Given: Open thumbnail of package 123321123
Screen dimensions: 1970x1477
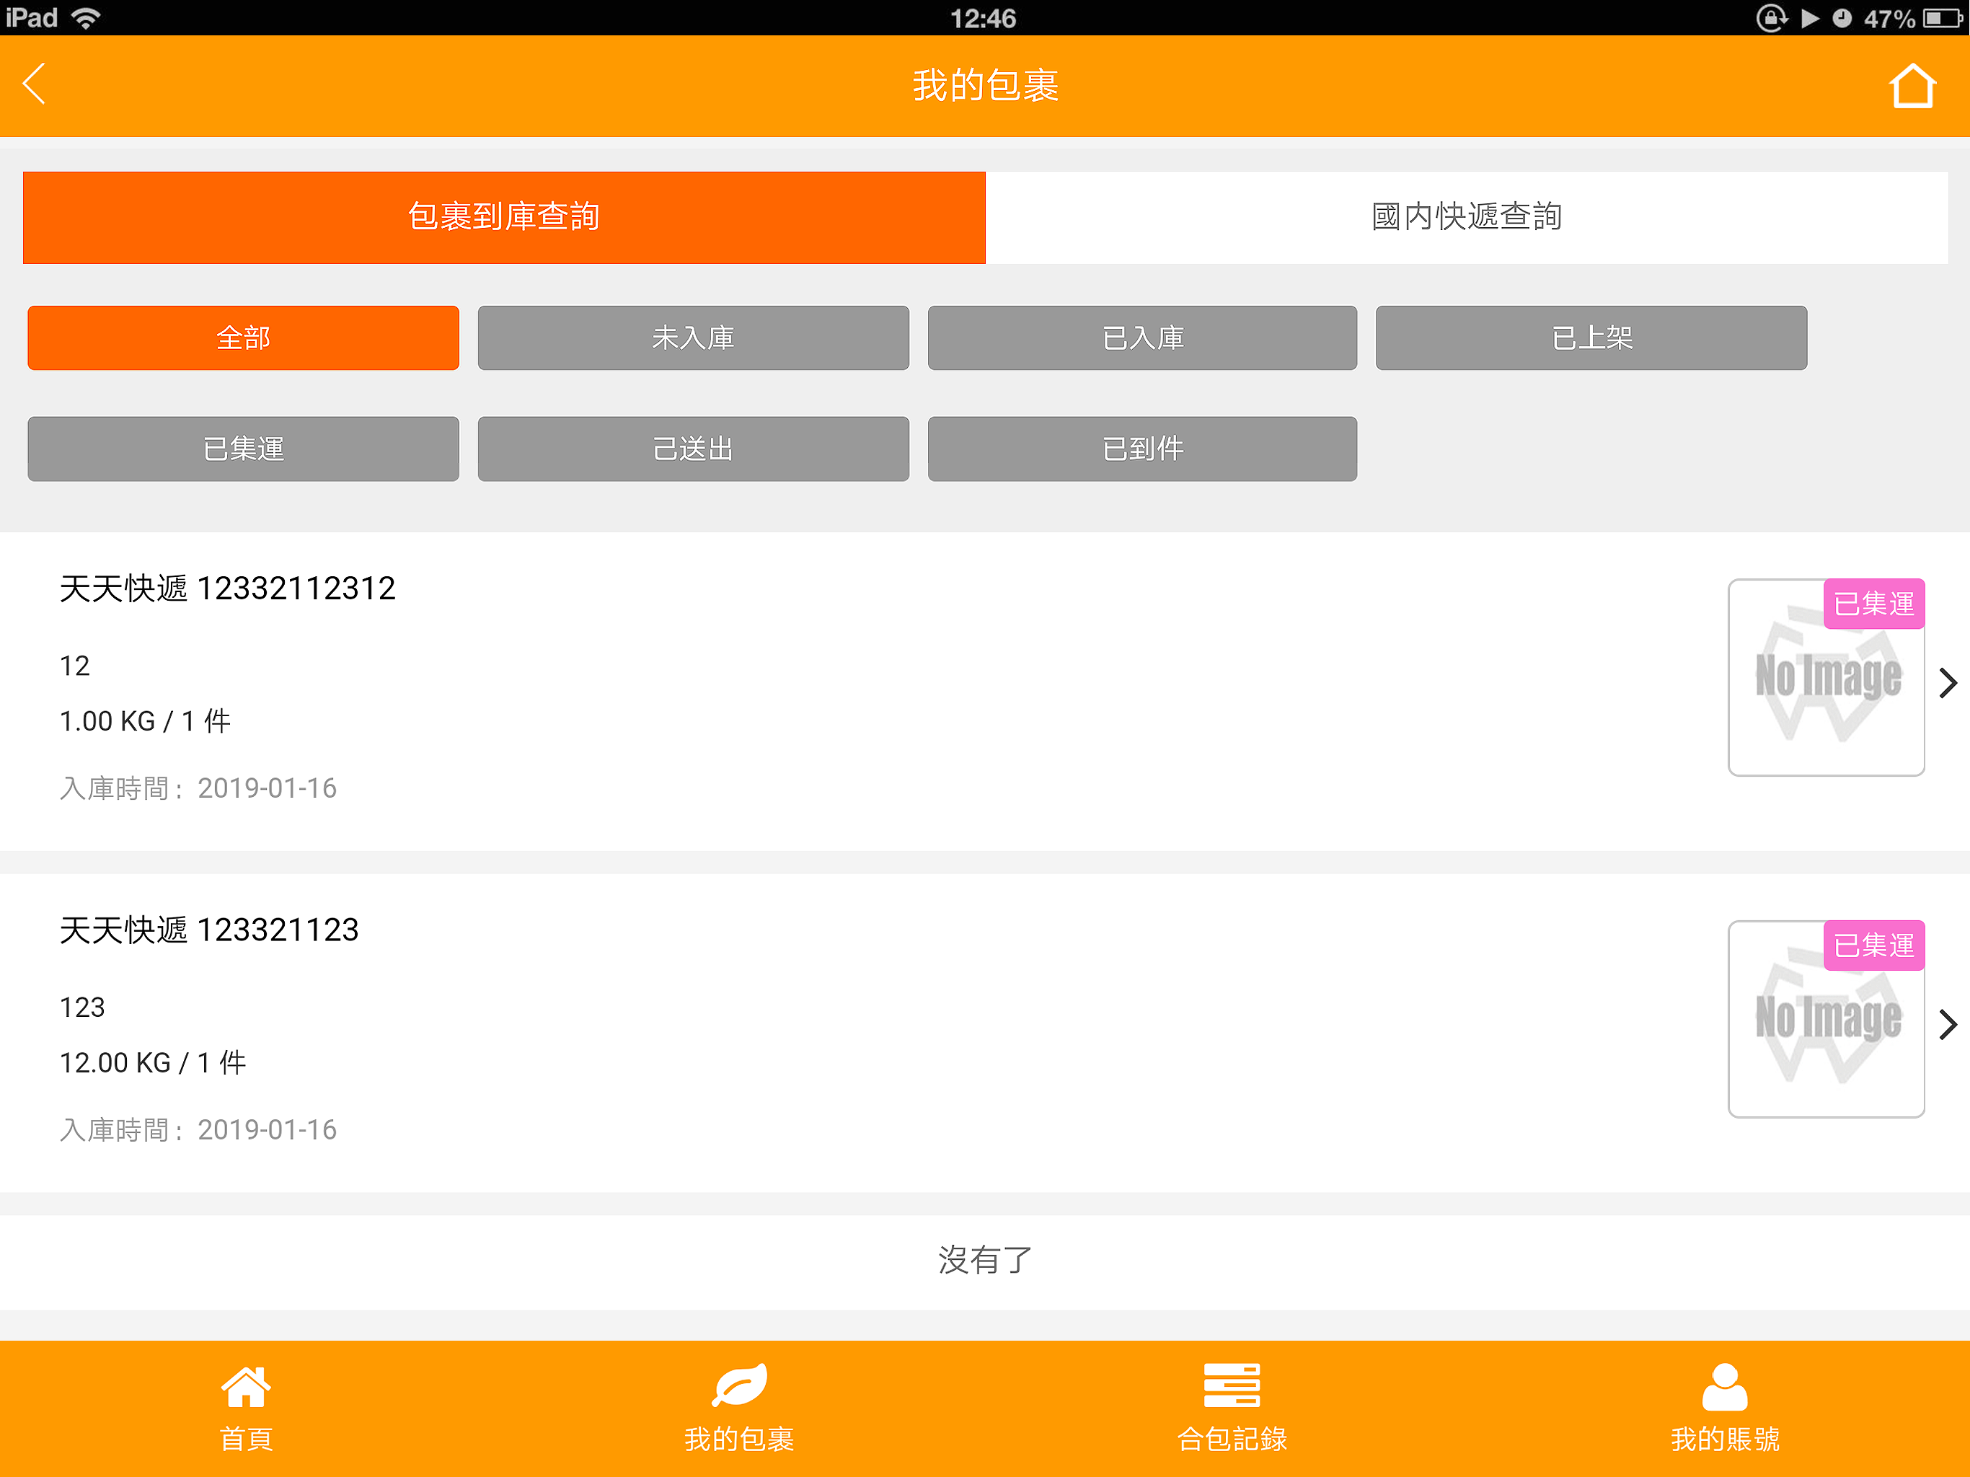Looking at the screenshot, I should pyautogui.click(x=1827, y=1019).
